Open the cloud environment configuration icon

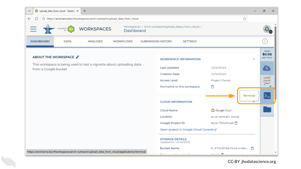267,68
